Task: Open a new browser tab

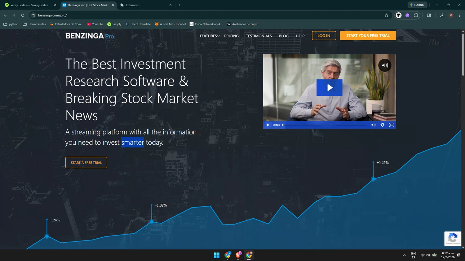Action: [179, 5]
